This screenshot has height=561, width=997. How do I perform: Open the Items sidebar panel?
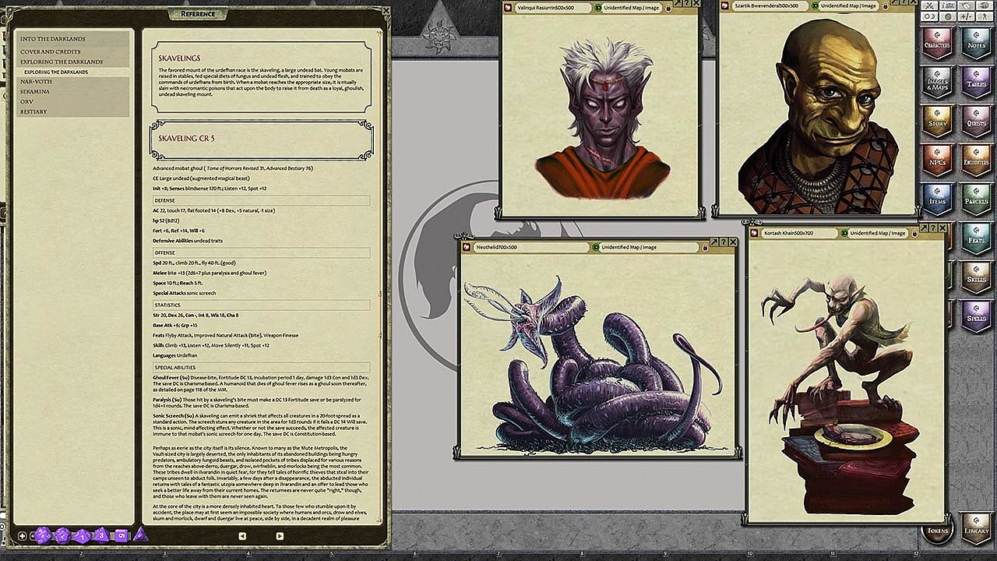tap(937, 199)
